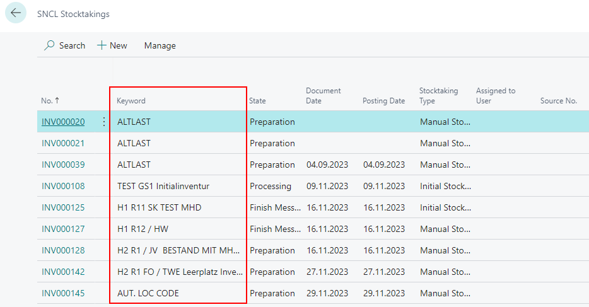Click the State column header

click(257, 101)
